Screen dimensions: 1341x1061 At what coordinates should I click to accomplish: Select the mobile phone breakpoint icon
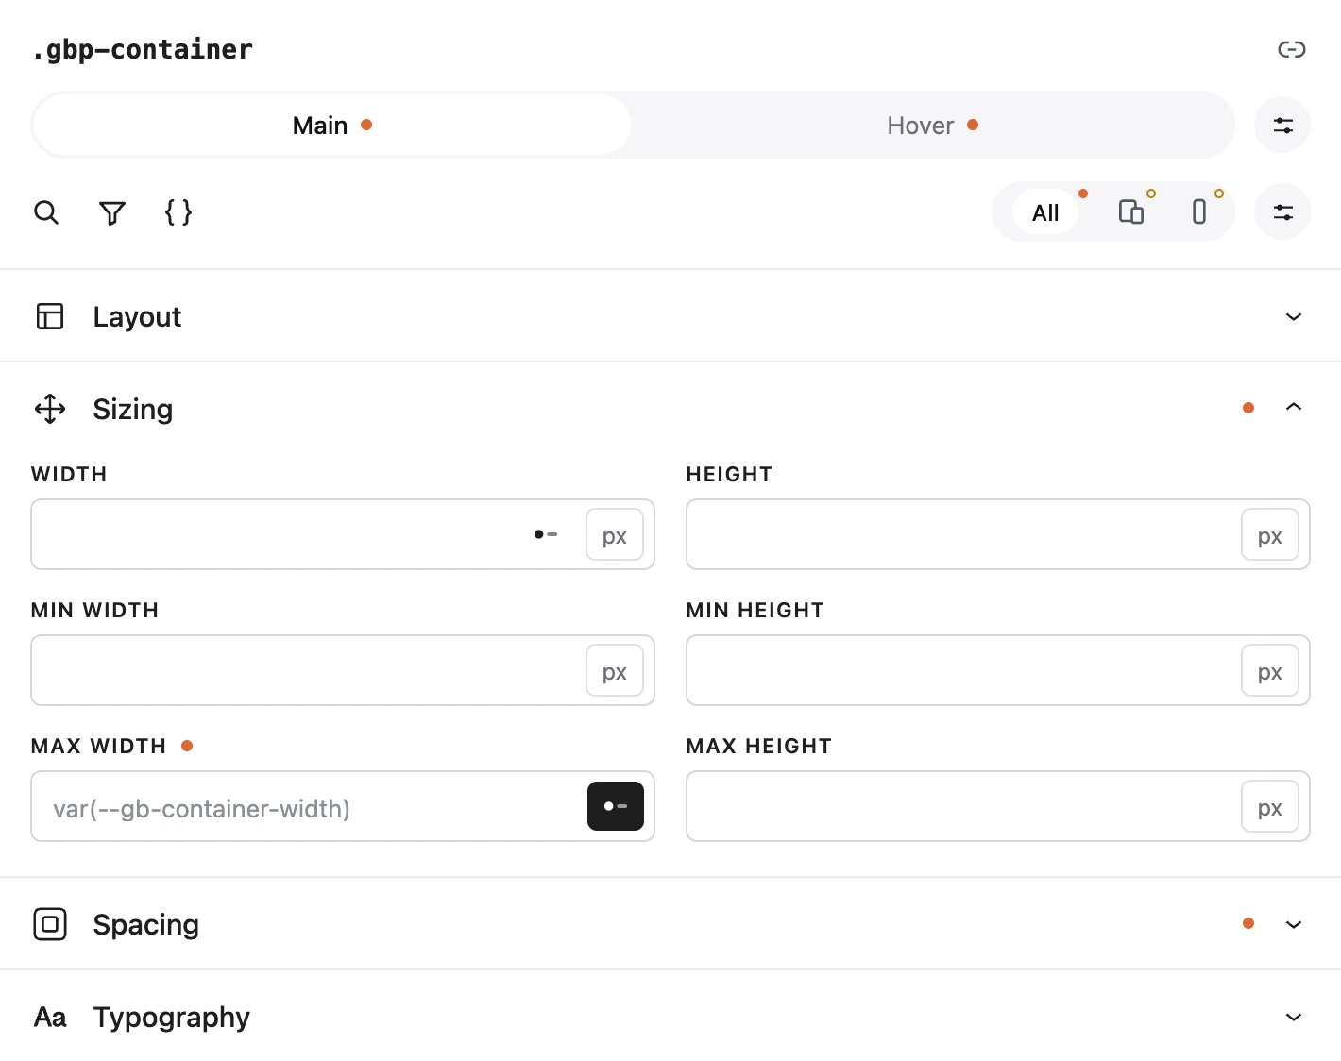(x=1198, y=211)
